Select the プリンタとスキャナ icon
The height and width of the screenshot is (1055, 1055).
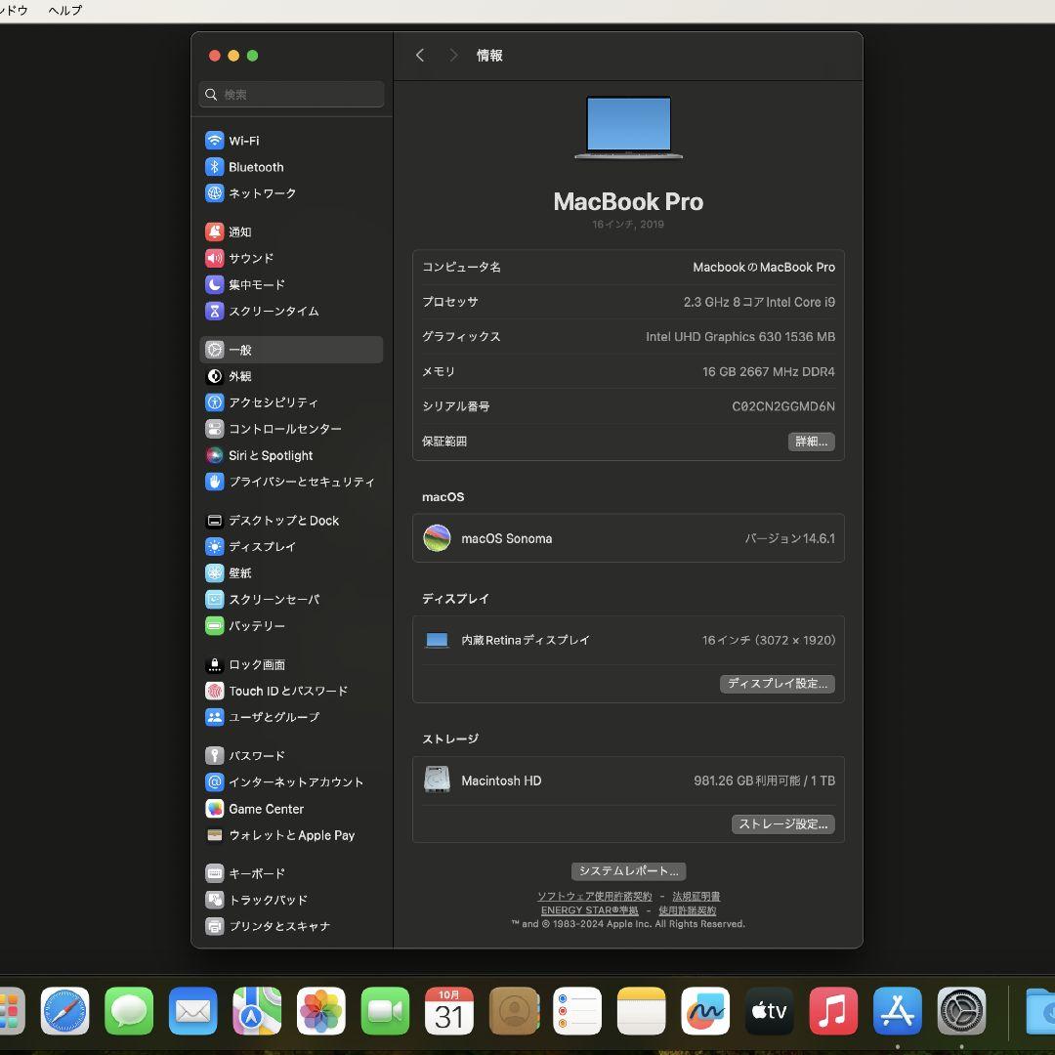pos(214,926)
